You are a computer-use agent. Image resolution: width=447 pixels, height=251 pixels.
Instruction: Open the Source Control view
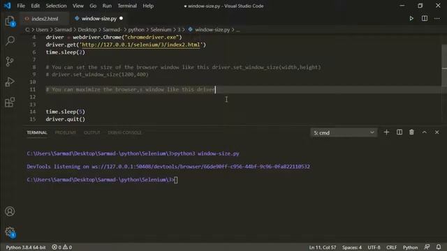click(x=10, y=61)
